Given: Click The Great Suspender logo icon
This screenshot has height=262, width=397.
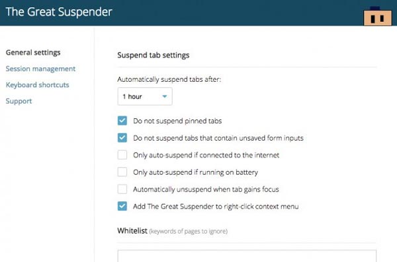Looking at the screenshot, I should coord(378,16).
